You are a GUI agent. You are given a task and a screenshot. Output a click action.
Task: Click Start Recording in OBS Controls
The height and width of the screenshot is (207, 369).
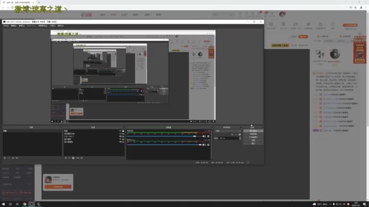tap(253, 134)
